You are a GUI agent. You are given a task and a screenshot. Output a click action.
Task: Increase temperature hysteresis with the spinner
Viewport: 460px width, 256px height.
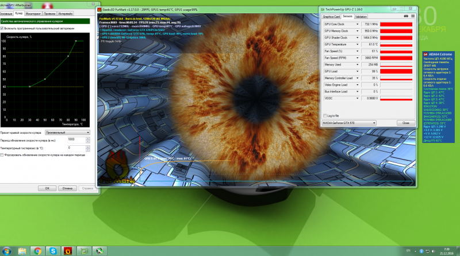(88, 147)
